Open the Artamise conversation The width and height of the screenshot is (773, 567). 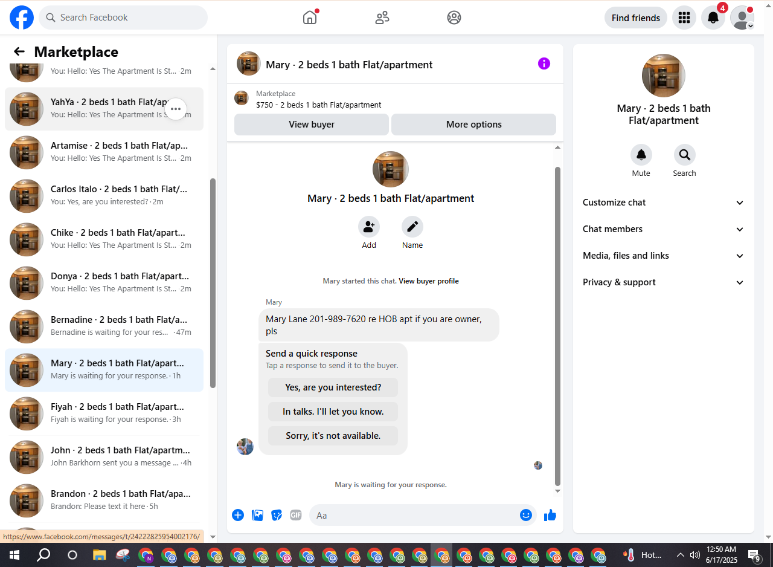tap(104, 152)
